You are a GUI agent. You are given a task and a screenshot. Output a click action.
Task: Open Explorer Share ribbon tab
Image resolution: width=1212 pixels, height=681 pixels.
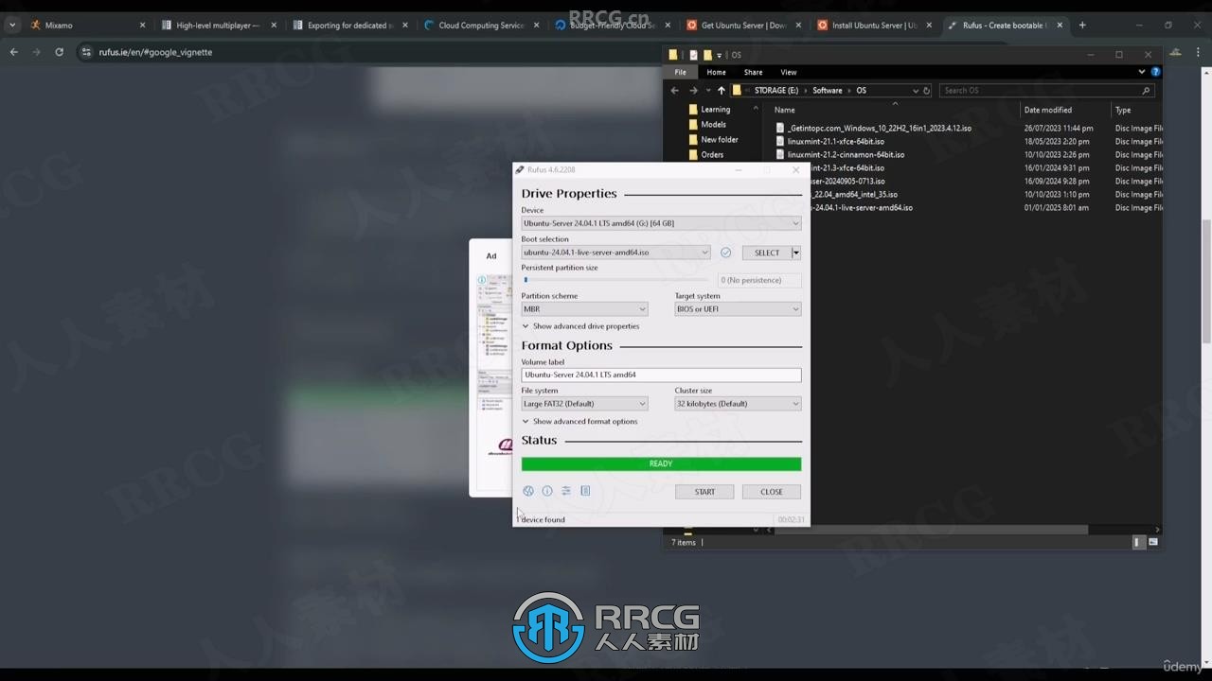(x=753, y=72)
